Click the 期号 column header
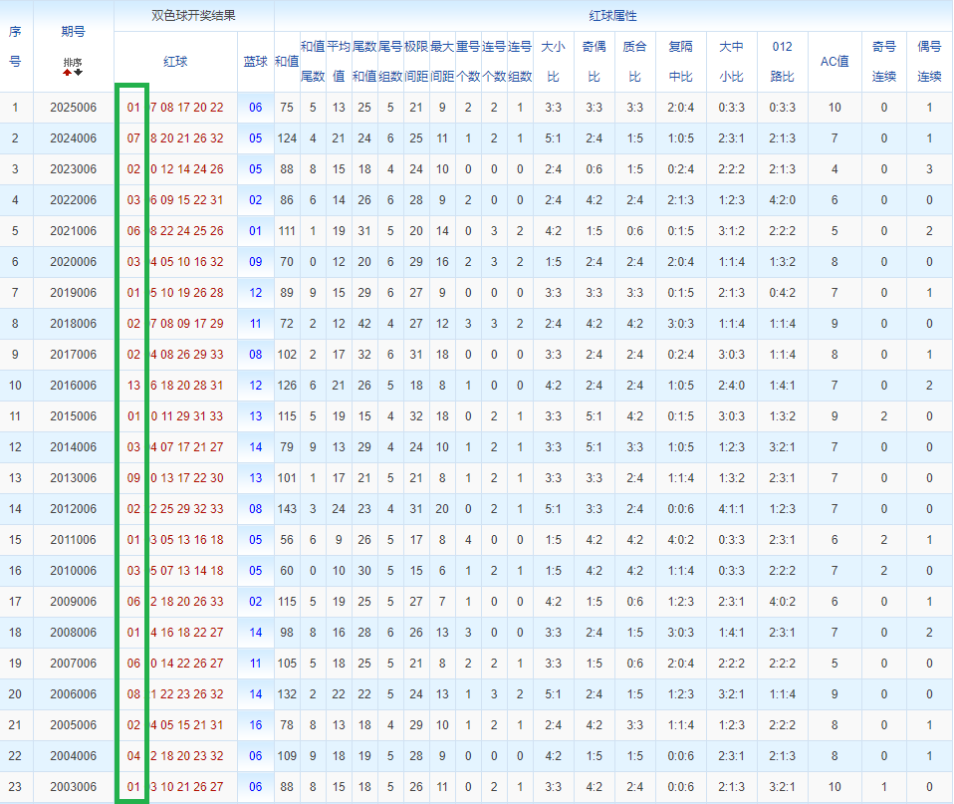Image resolution: width=954 pixels, height=804 pixels. tap(73, 32)
